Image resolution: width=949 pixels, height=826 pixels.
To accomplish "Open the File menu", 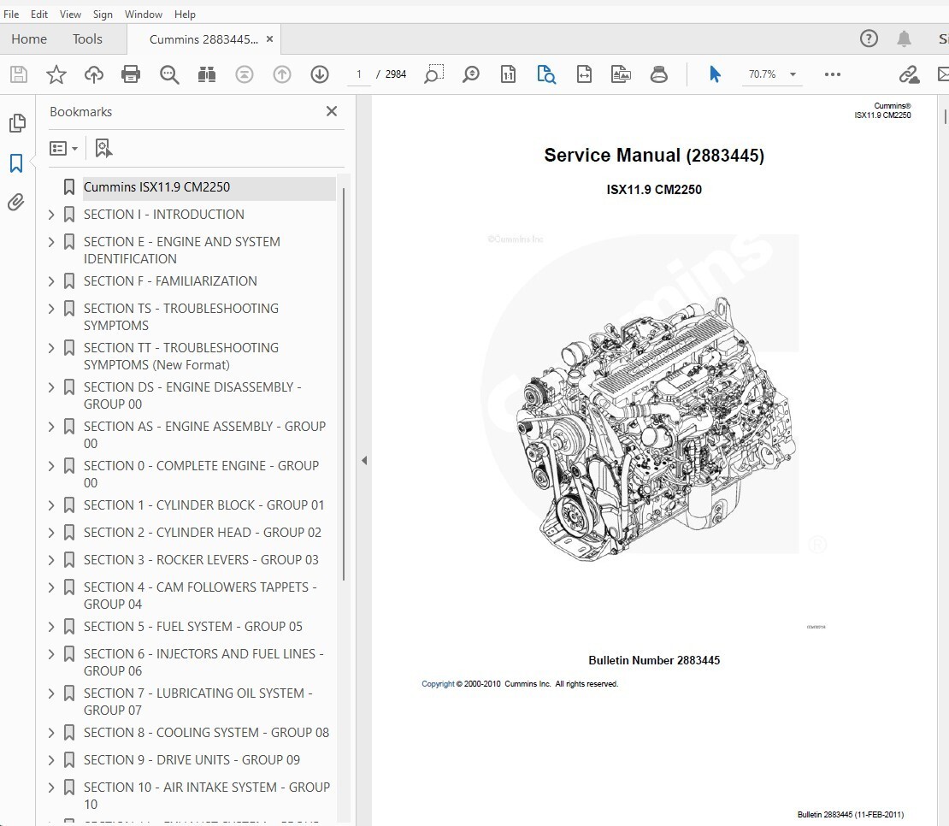I will coord(11,14).
